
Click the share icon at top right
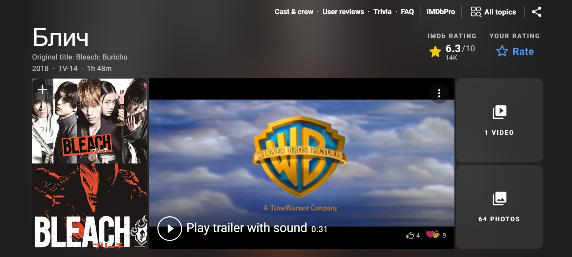tap(536, 12)
